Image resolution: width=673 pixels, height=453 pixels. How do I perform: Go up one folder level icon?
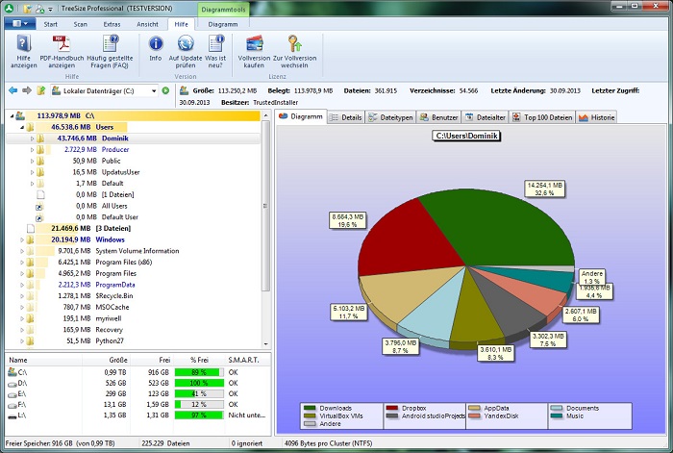40,90
